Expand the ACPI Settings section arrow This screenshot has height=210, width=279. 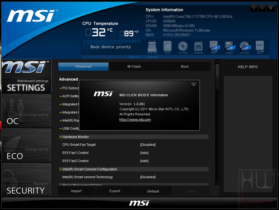[60, 97]
